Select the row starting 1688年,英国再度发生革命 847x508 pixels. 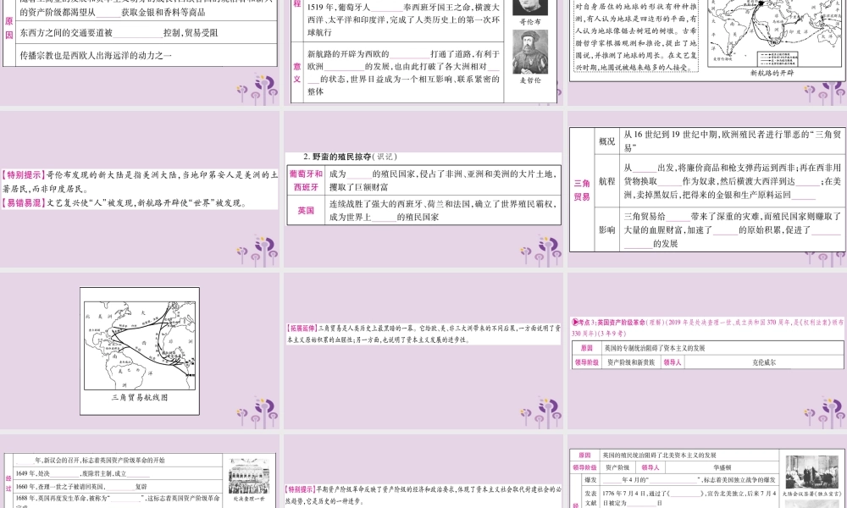(118, 500)
